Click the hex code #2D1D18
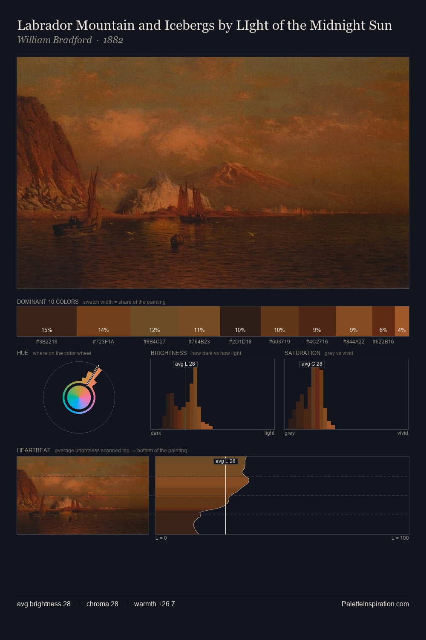Image resolution: width=426 pixels, height=640 pixels. 240,342
